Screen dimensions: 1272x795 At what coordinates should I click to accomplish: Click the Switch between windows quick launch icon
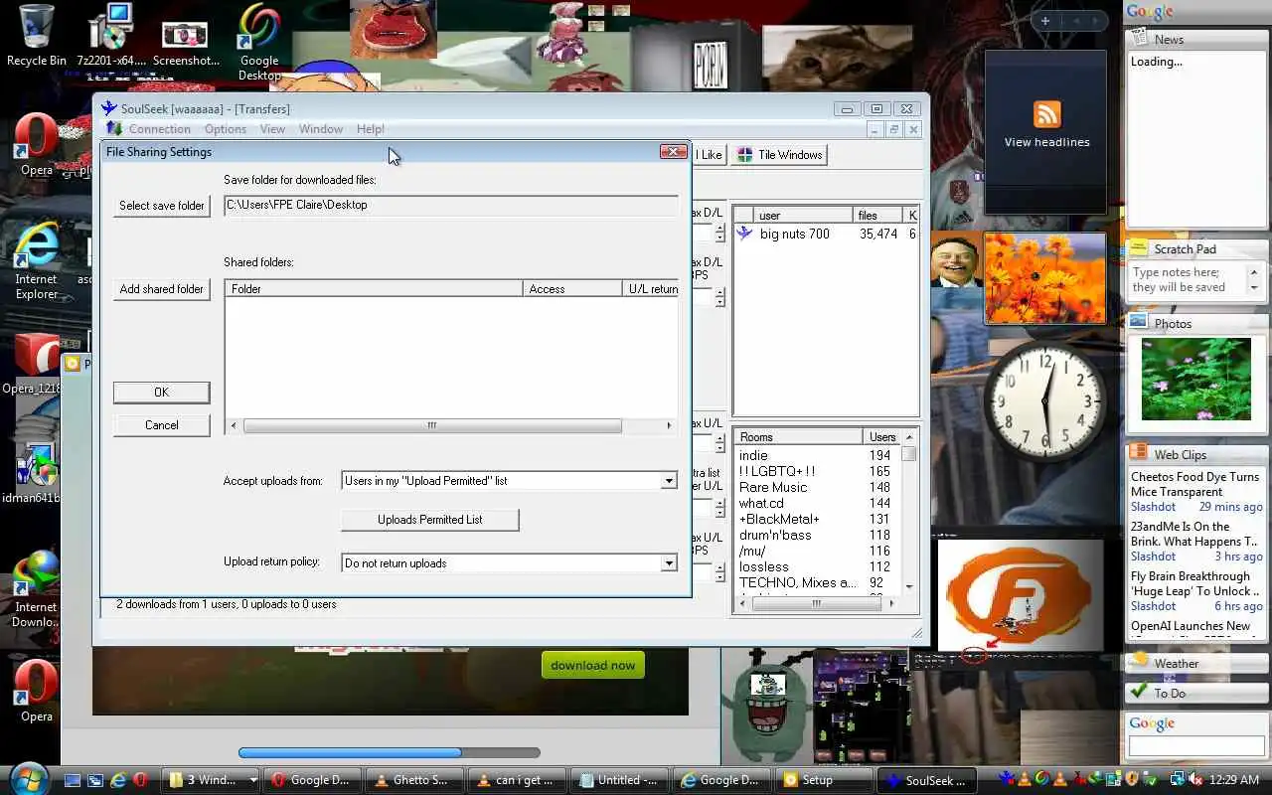pyautogui.click(x=95, y=780)
